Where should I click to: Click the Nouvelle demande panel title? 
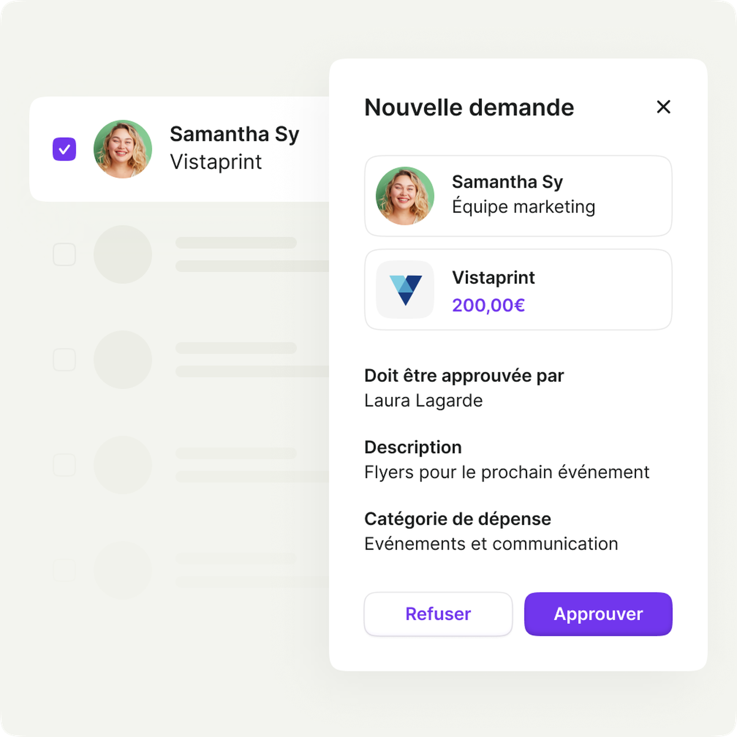(x=469, y=107)
